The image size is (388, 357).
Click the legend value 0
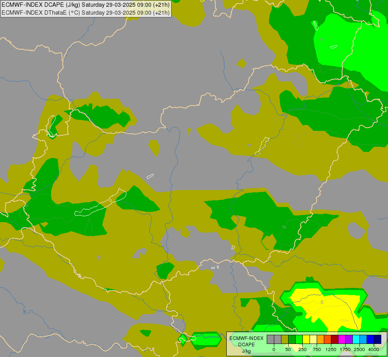coord(274,349)
